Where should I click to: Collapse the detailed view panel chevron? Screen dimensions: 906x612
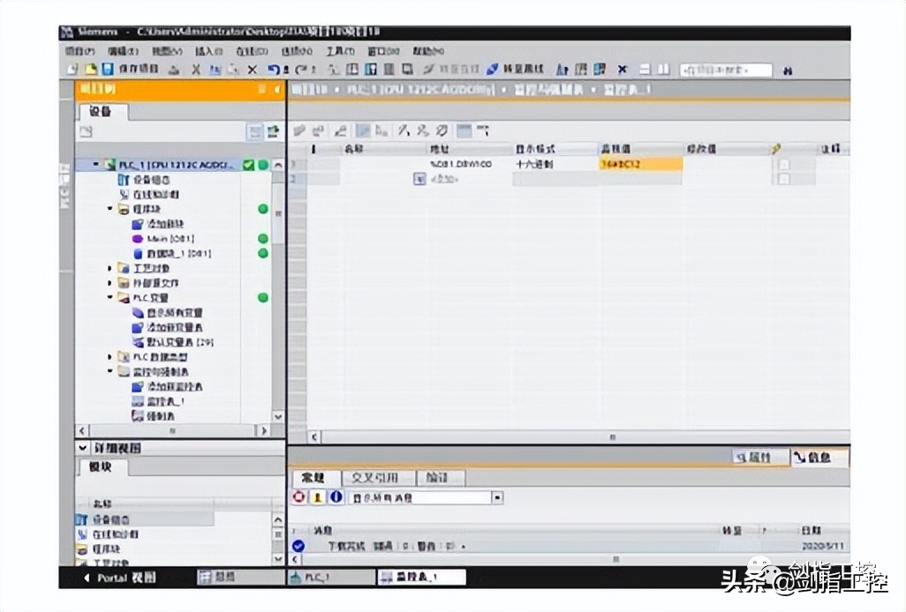pyautogui.click(x=83, y=448)
